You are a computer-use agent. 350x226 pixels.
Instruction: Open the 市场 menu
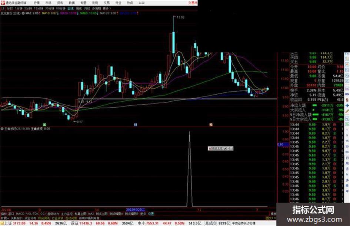tap(48, 3)
